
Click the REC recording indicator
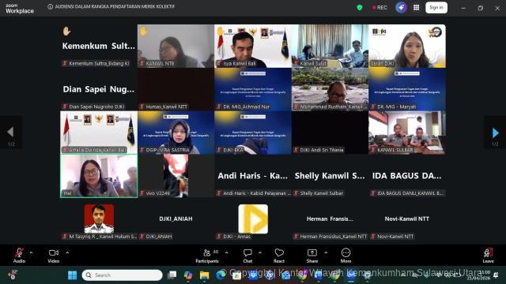(x=379, y=7)
